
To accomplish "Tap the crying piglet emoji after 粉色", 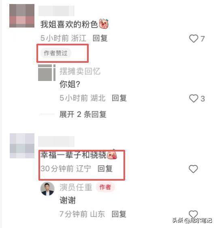I will [104, 24].
